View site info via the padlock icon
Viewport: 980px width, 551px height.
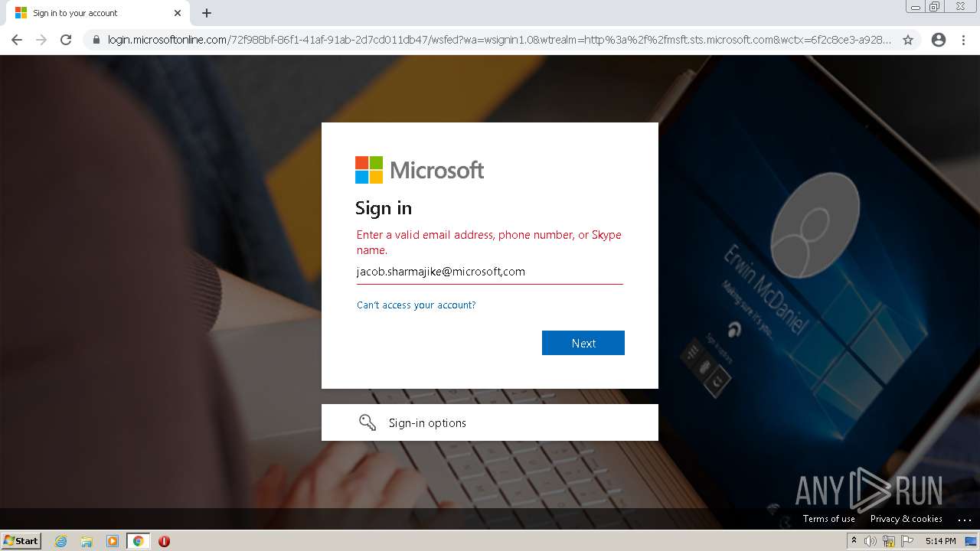pyautogui.click(x=96, y=40)
